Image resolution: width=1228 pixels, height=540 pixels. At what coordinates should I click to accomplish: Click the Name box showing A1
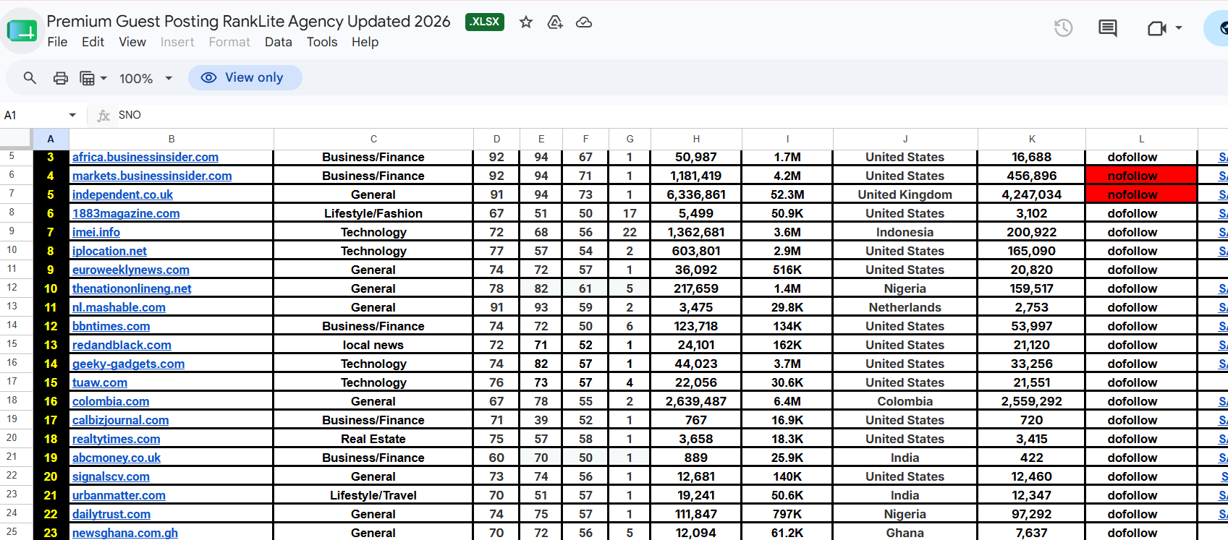[34, 115]
